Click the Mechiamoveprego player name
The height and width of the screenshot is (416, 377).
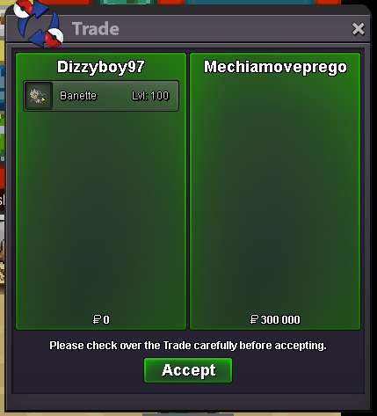[275, 67]
